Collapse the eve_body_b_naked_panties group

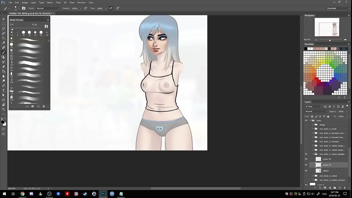point(313,154)
